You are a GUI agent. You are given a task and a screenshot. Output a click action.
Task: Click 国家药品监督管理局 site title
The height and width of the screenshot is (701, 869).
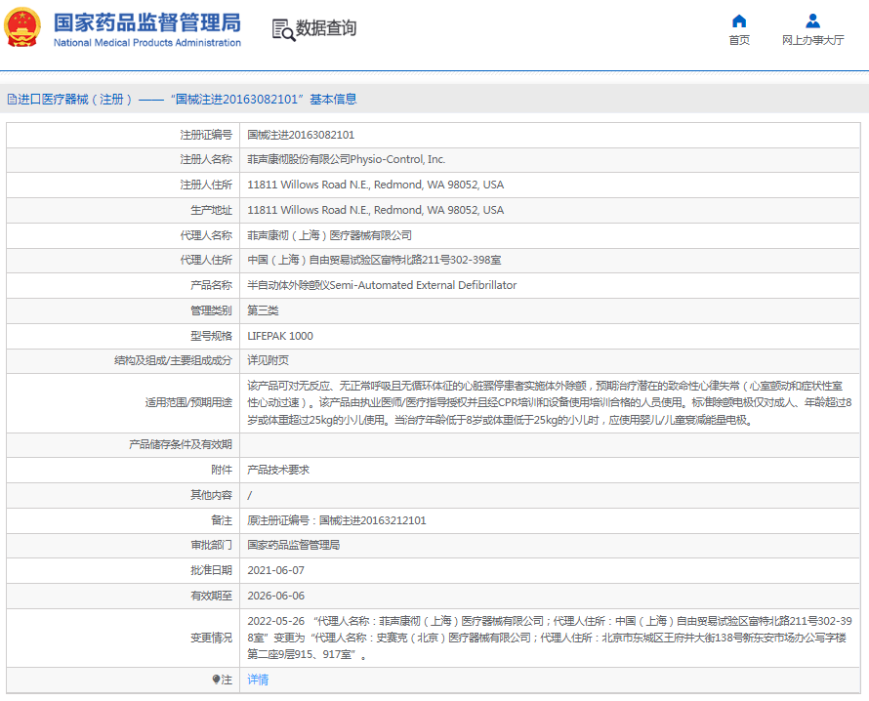click(x=146, y=22)
